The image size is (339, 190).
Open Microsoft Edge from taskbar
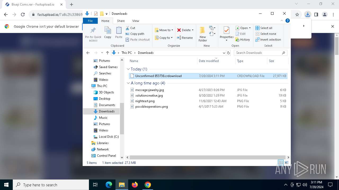coord(109,185)
